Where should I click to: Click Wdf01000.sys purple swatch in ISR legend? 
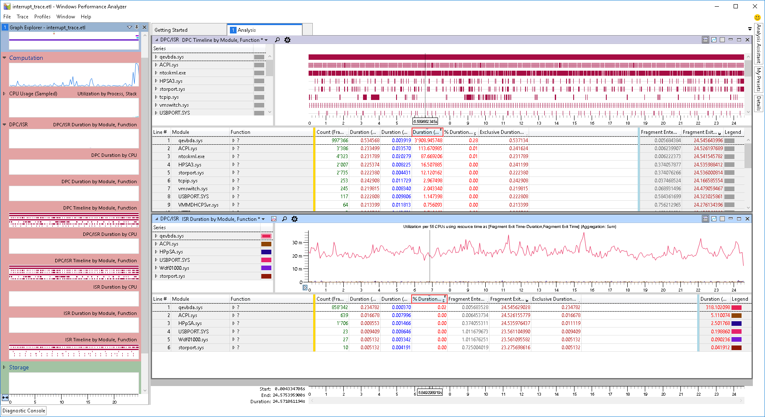click(x=266, y=268)
